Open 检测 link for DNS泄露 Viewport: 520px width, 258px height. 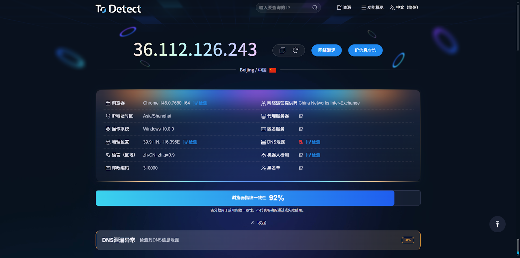pyautogui.click(x=313, y=142)
